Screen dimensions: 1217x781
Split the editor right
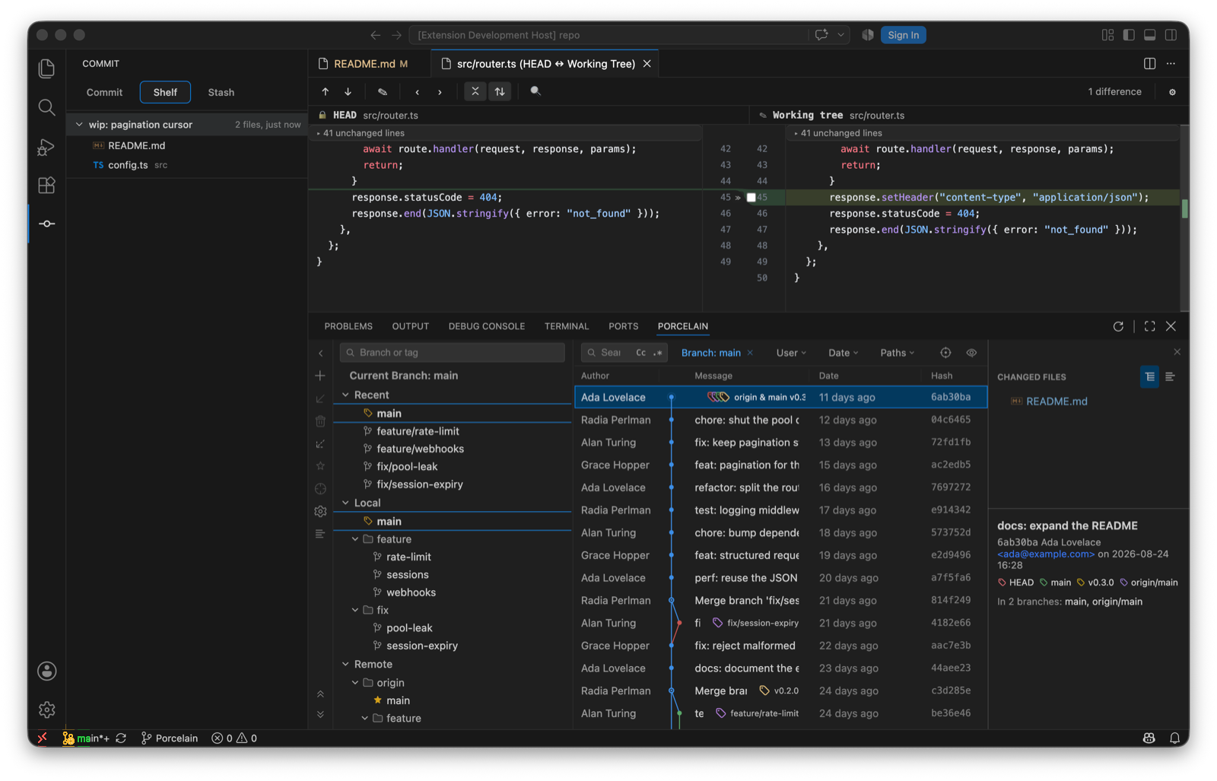1149,64
